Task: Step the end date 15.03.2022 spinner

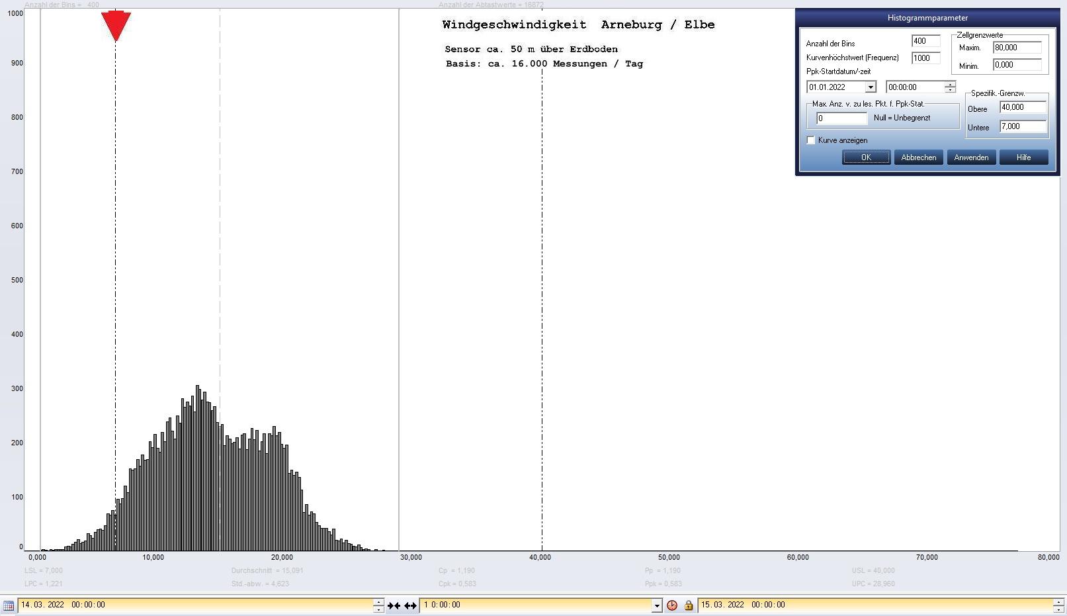Action: [1058, 605]
